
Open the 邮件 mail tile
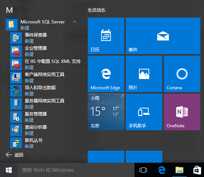(x=163, y=36)
